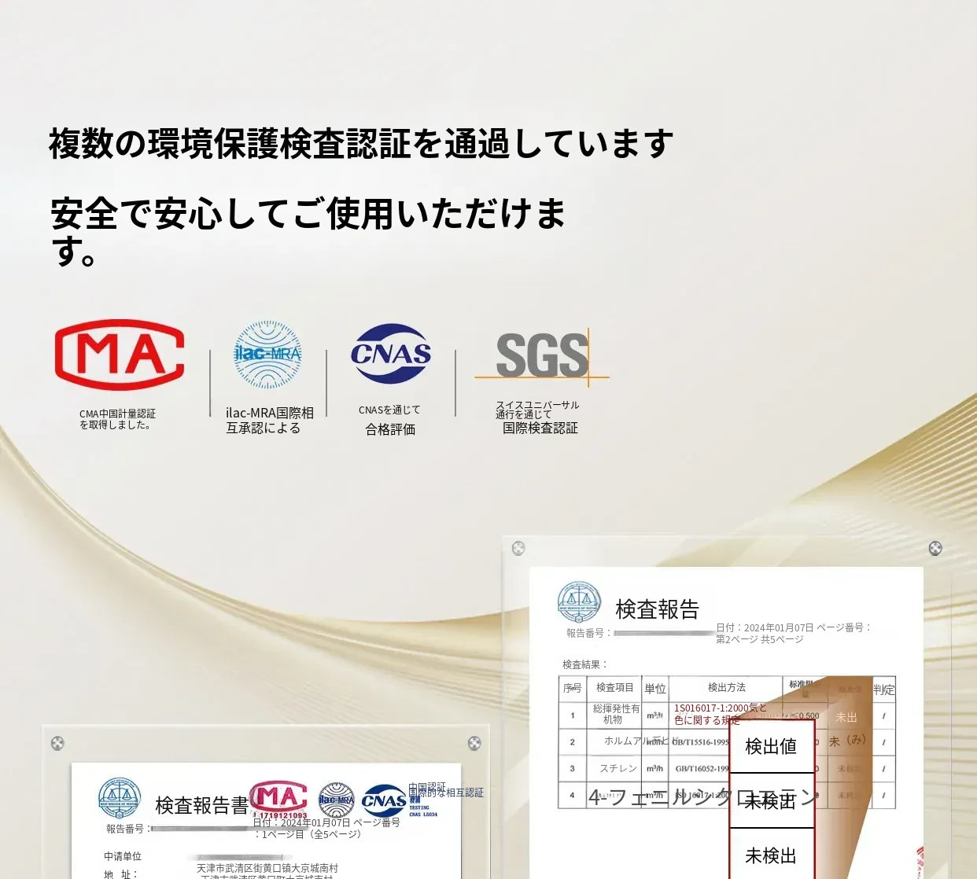Click the round scales seal beside 検査報告書
This screenshot has height=879, width=977.
click(x=120, y=798)
